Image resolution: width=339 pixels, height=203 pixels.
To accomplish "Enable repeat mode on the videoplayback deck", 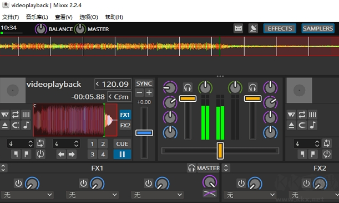I will pyautogui.click(x=16, y=115).
